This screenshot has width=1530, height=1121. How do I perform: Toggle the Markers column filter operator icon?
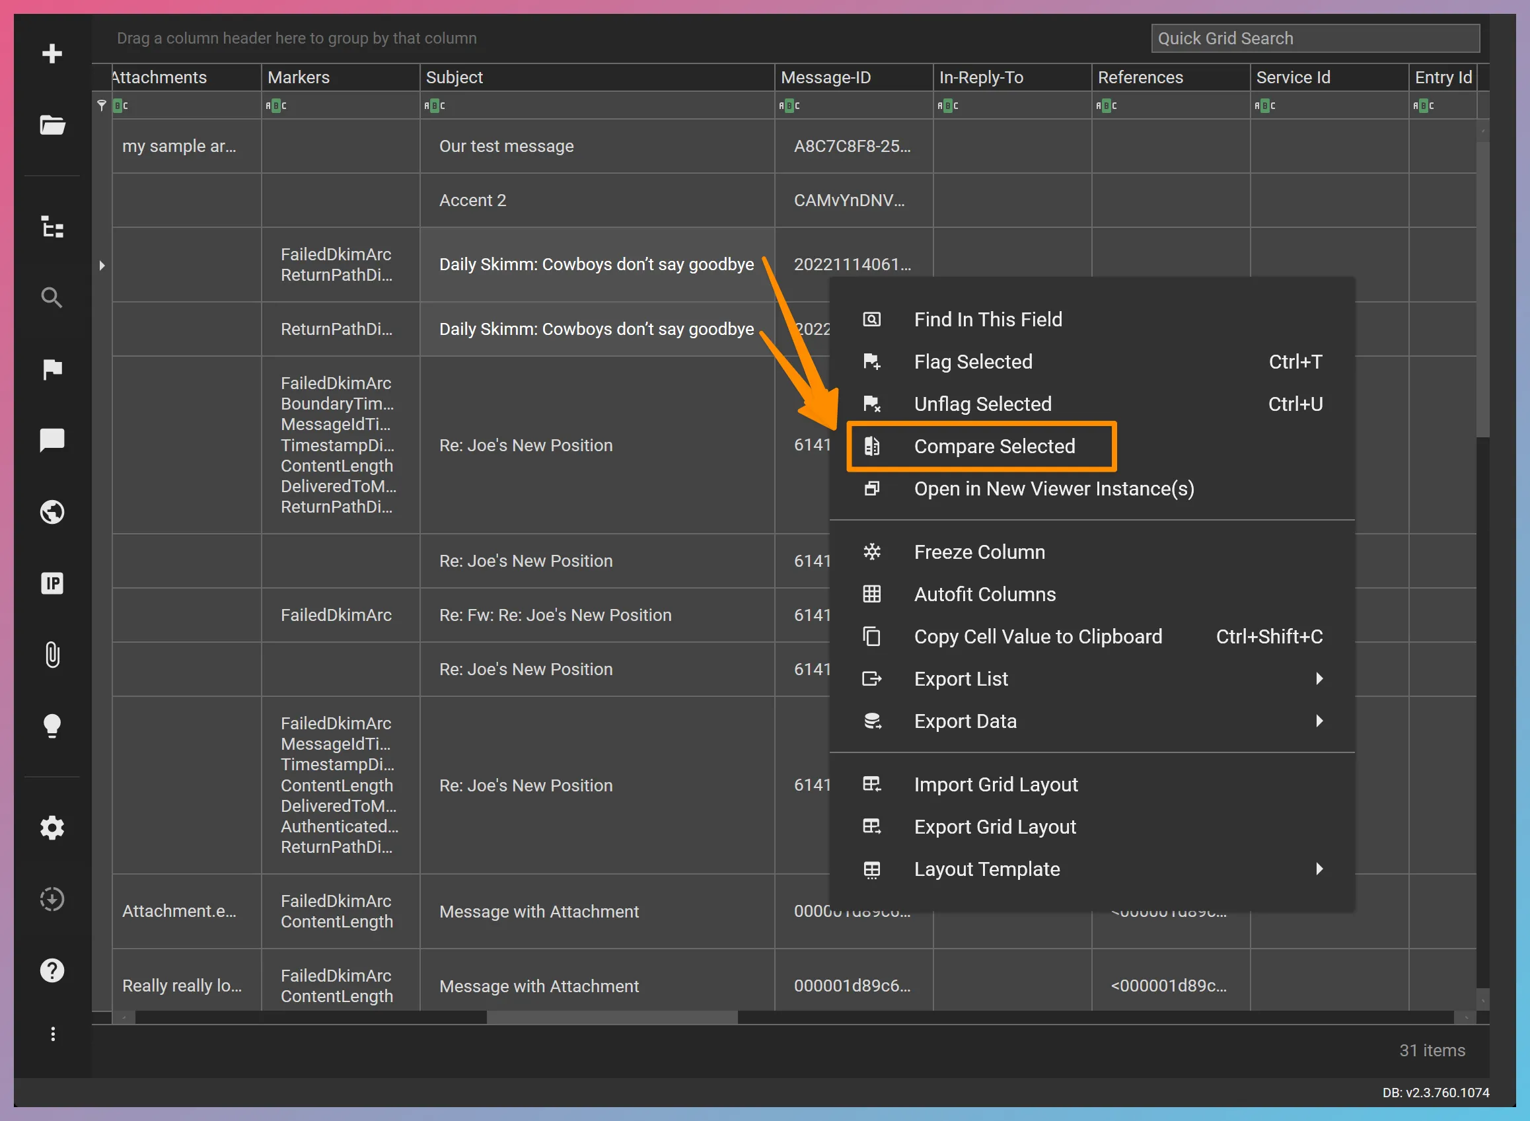276,106
